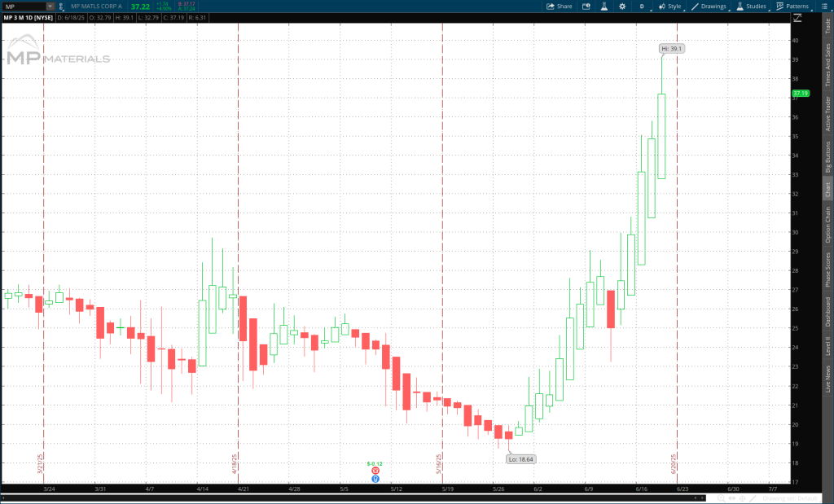
Task: Click the 4/18/25 expiration marker label
Action: (235, 463)
